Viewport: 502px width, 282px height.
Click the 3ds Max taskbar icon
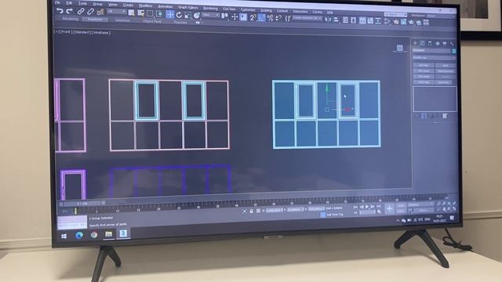point(123,233)
